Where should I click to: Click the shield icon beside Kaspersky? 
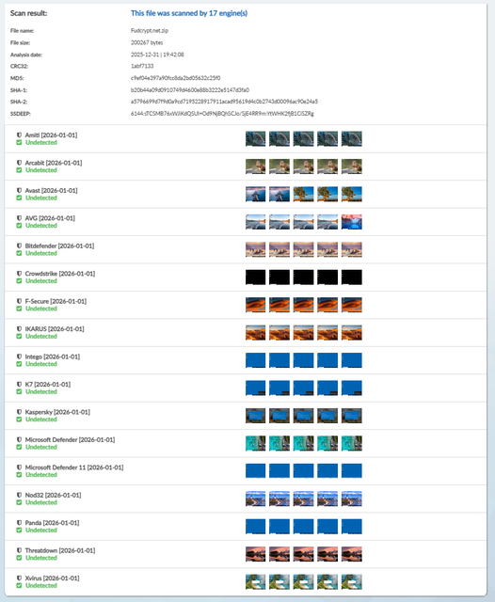point(19,412)
